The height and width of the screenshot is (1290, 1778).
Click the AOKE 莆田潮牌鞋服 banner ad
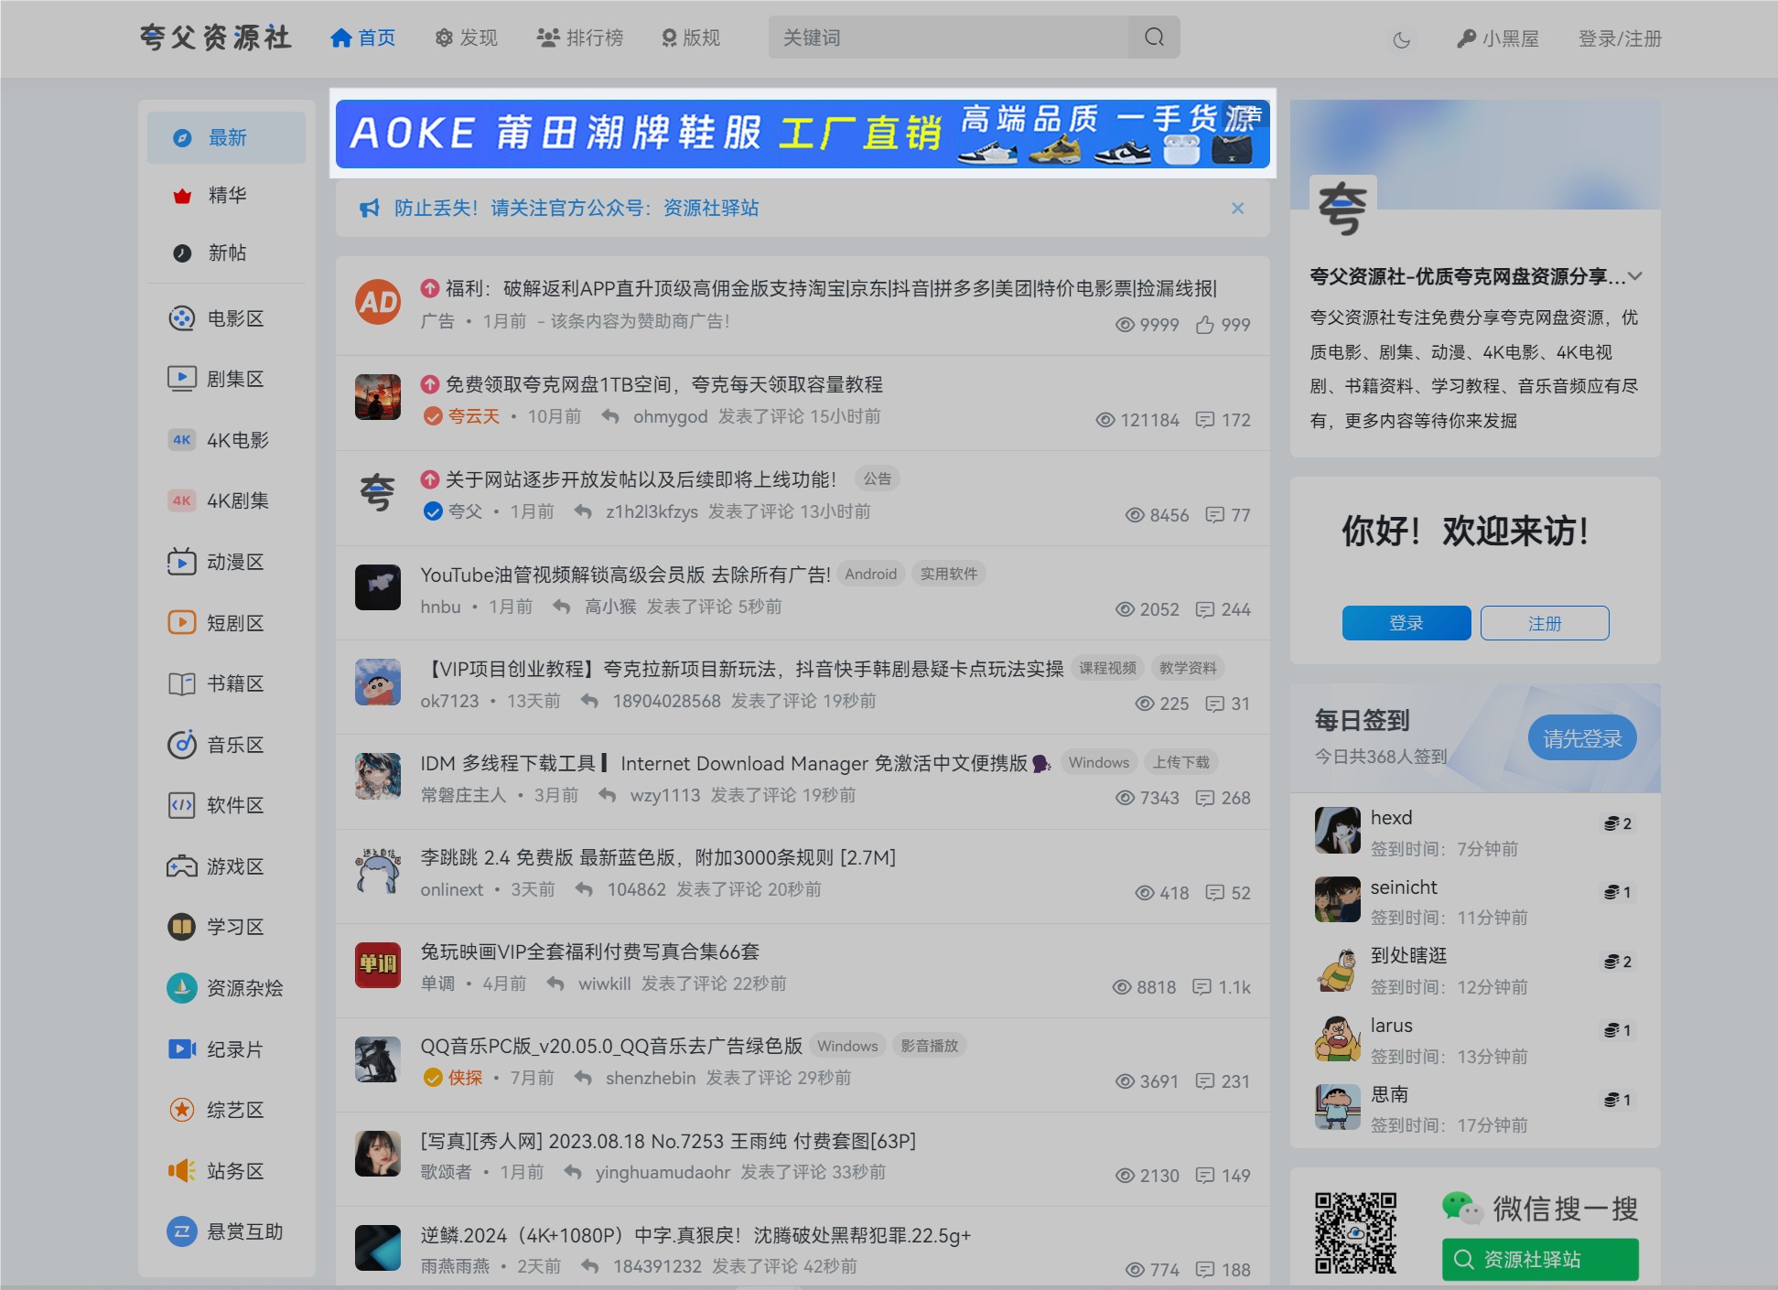pyautogui.click(x=803, y=134)
